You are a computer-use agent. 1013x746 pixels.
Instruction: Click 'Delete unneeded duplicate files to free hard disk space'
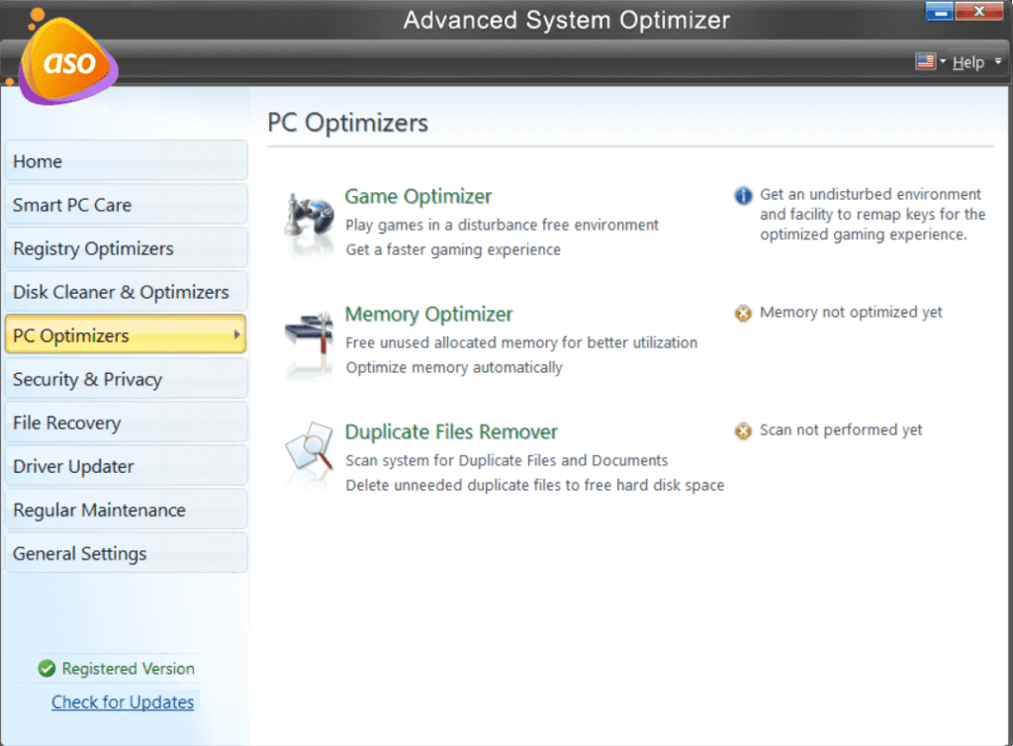point(535,485)
